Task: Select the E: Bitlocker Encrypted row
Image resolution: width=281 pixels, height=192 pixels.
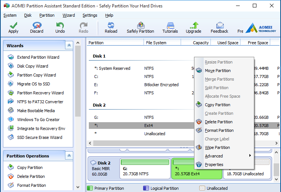Action: click(x=142, y=85)
